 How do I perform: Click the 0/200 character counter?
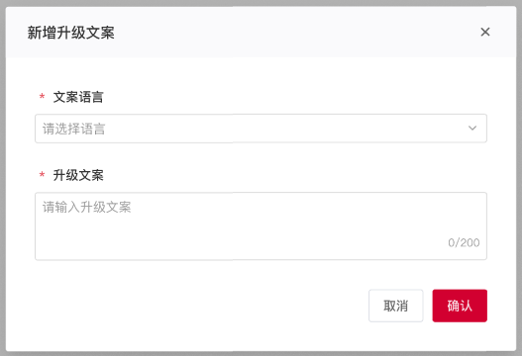(x=464, y=242)
